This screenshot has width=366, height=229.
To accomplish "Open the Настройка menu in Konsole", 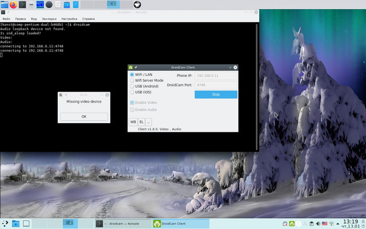I will [69, 19].
